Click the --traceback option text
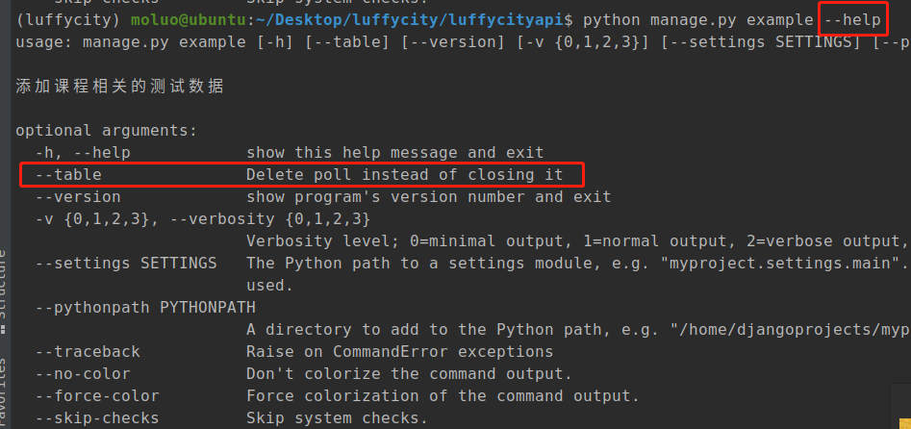The image size is (911, 429). 88,351
